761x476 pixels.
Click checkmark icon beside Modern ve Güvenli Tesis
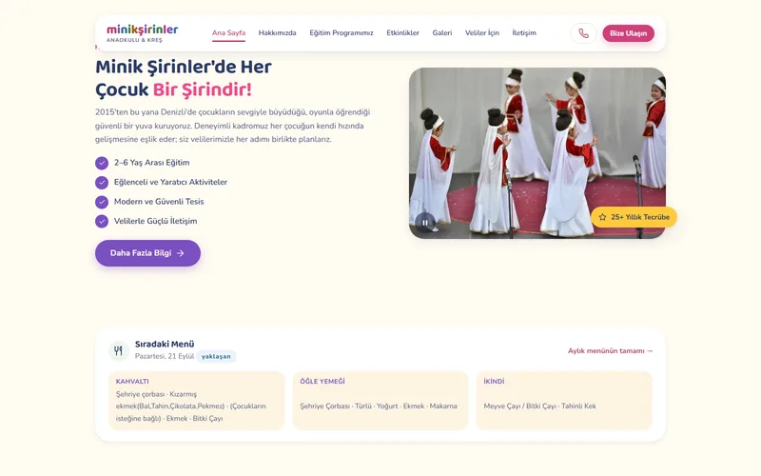[102, 202]
